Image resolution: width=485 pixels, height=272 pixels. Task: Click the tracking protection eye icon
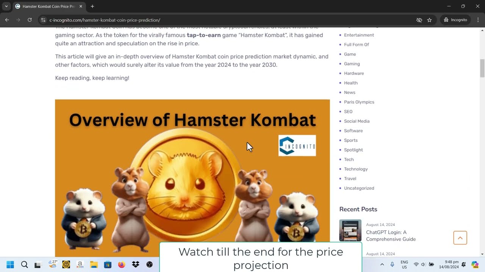tap(419, 20)
